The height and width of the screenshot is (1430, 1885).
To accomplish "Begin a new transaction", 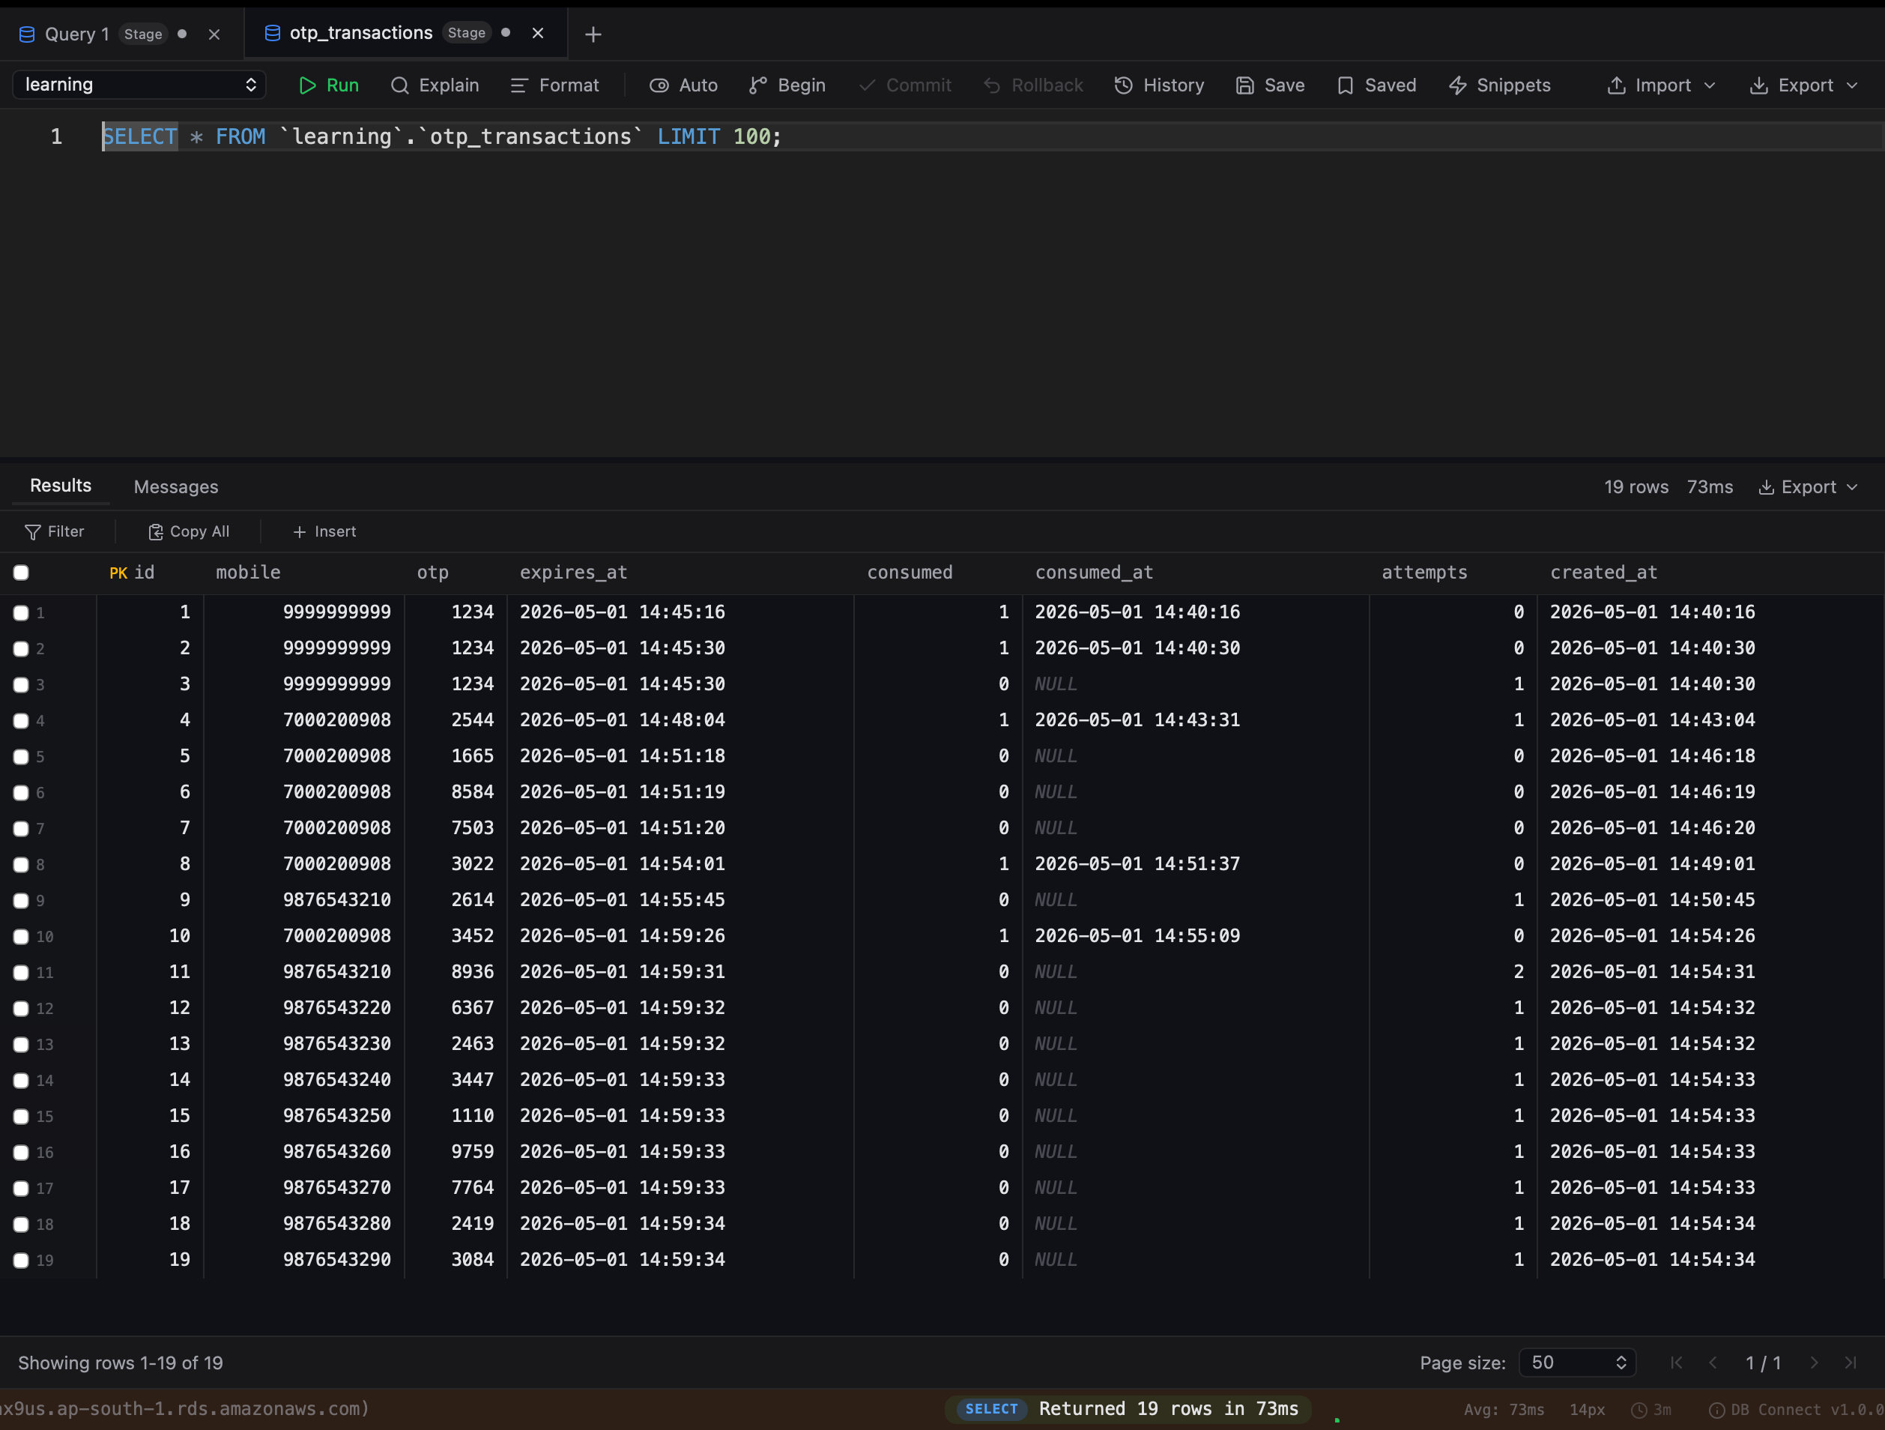I will 787,85.
